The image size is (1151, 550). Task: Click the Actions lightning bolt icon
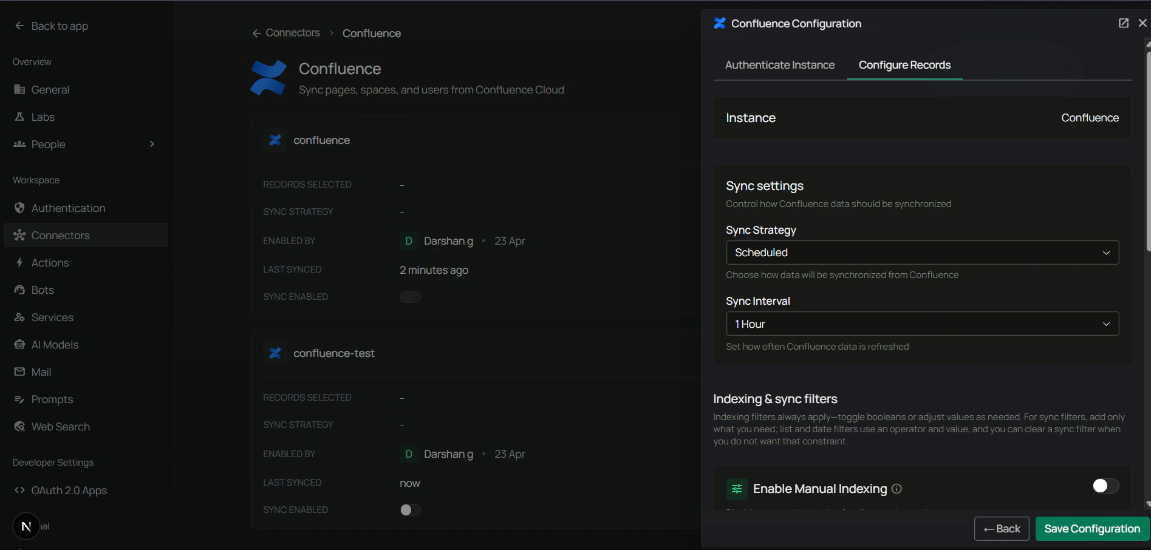[19, 262]
